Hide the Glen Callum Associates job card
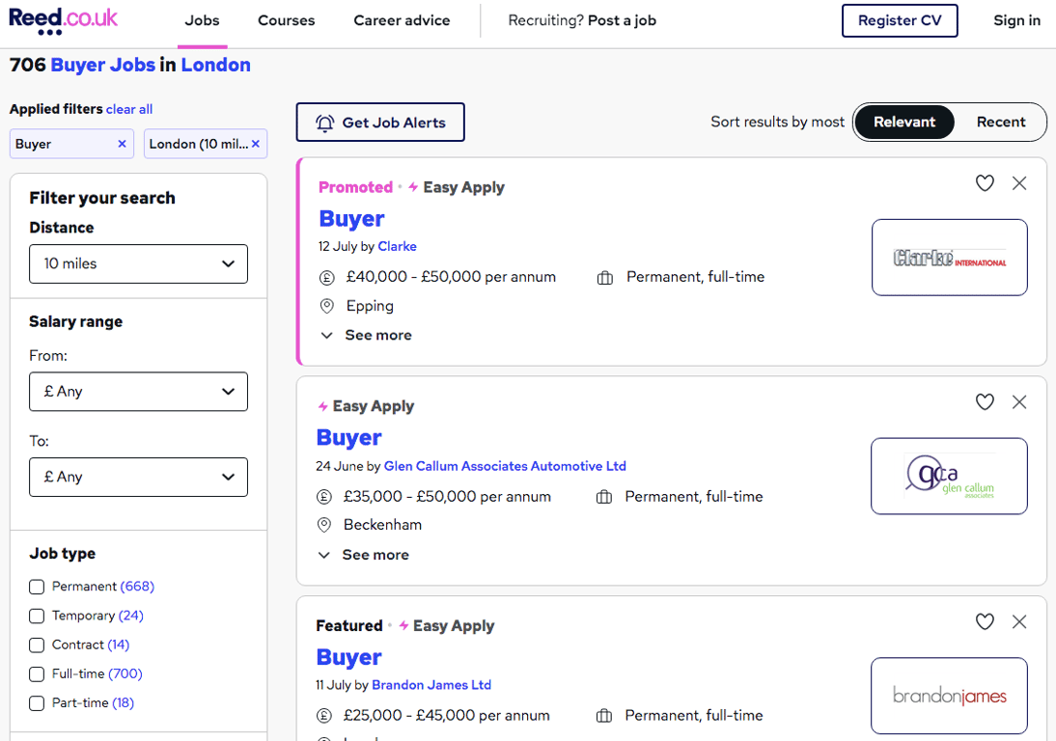1056x741 pixels. 1019,402
